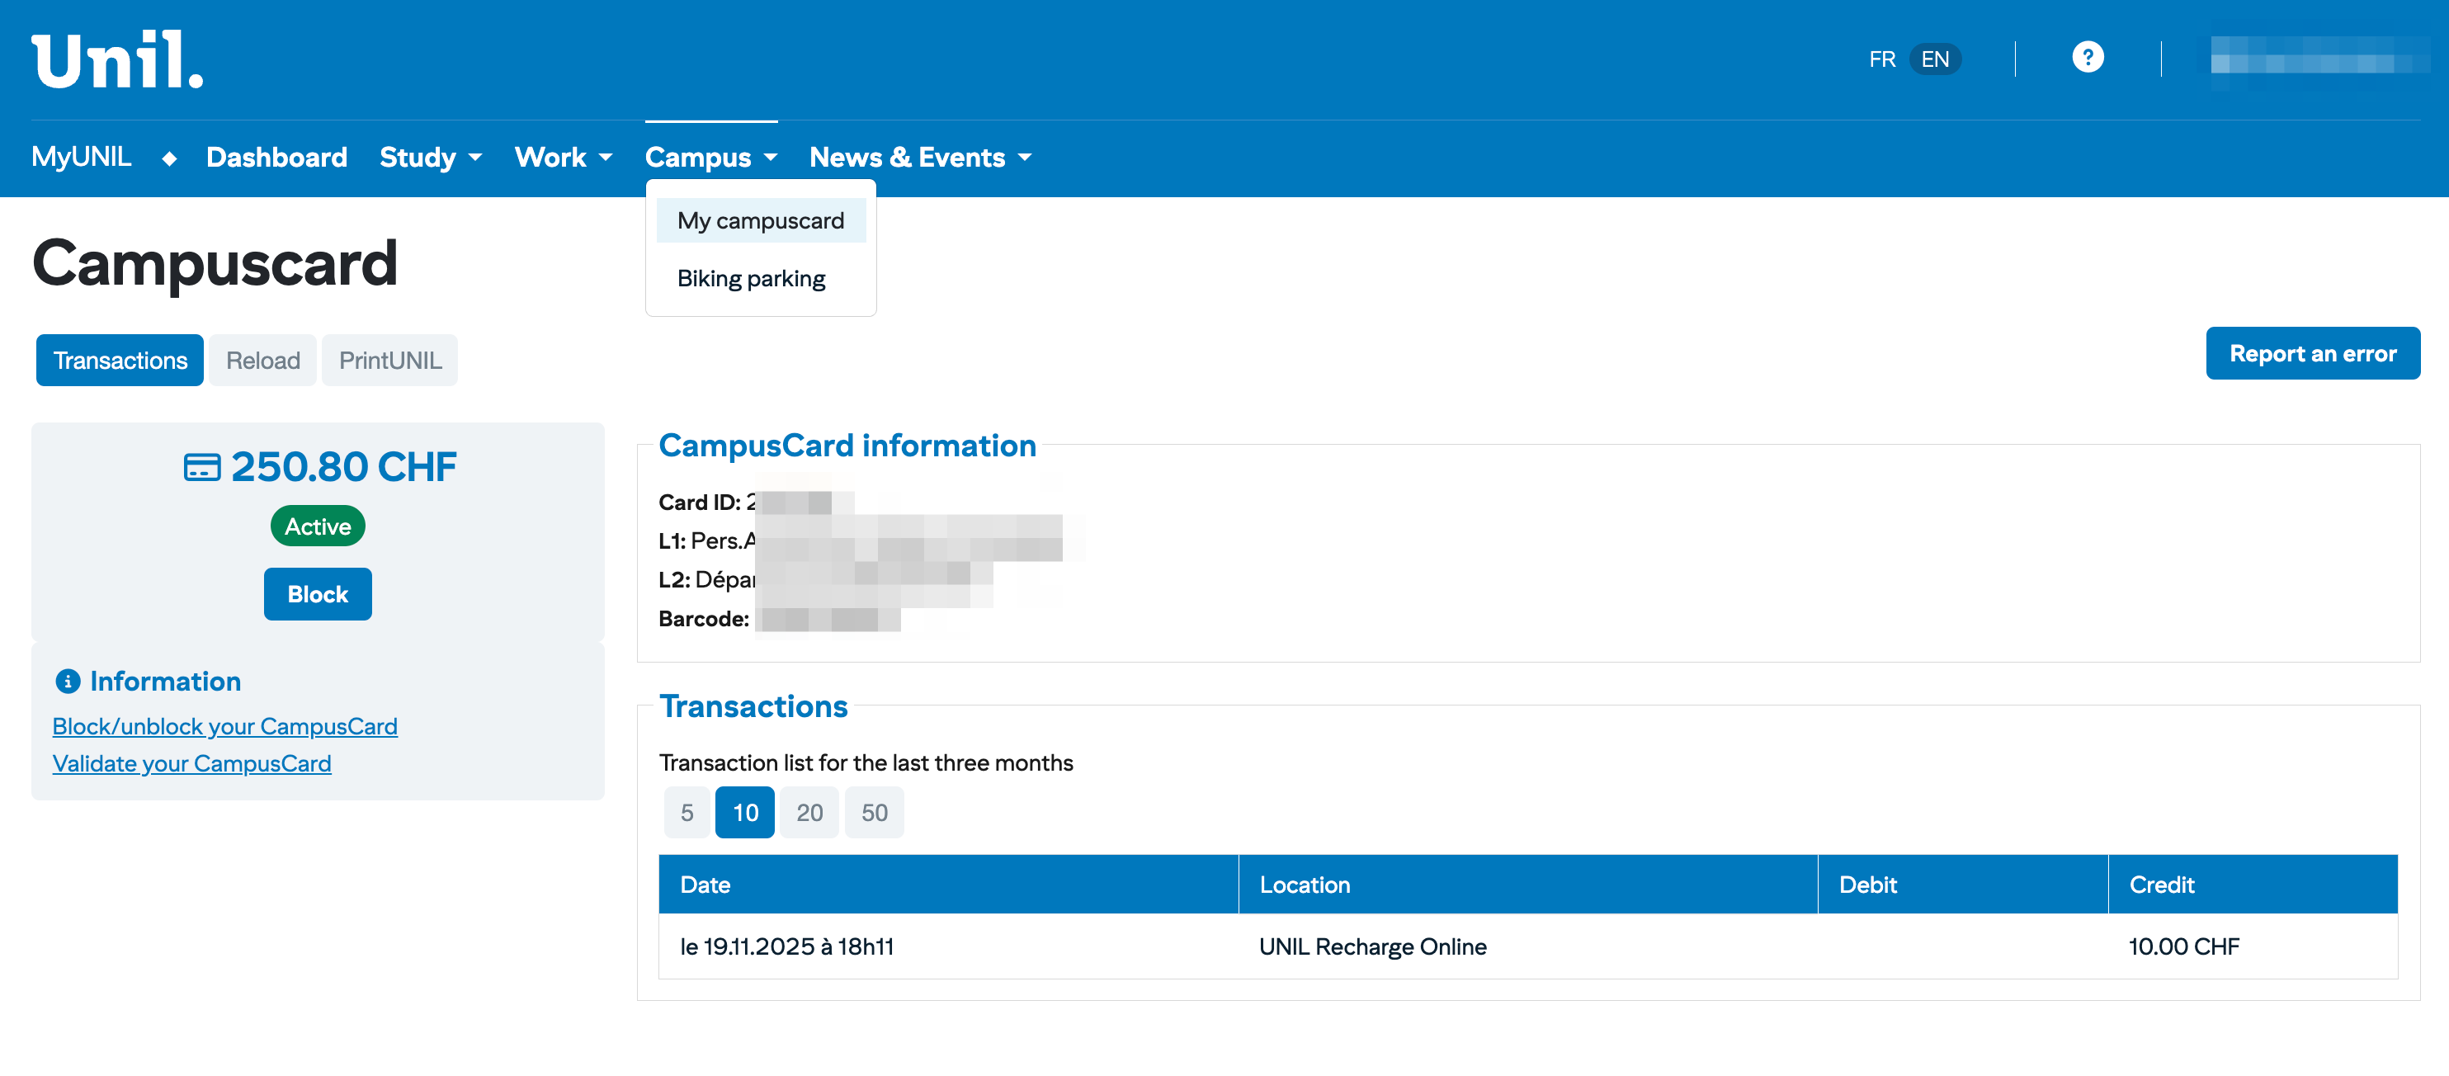
Task: Click the Report an error button
Action: pos(2312,354)
